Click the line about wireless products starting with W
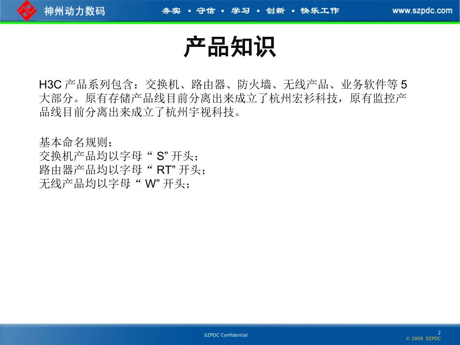The height and width of the screenshot is (345, 460). pos(115,184)
